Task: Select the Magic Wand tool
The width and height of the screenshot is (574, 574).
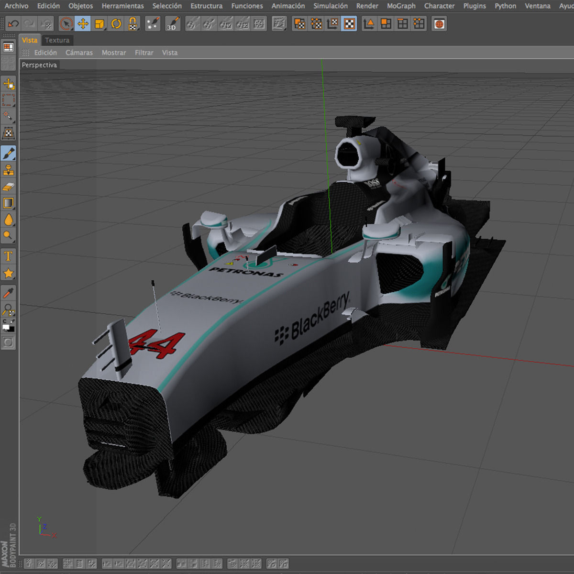Action: tap(9, 116)
